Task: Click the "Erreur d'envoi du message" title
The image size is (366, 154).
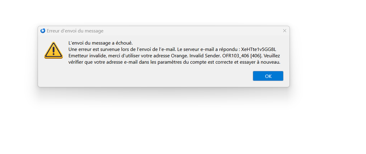Action: tap(75, 31)
